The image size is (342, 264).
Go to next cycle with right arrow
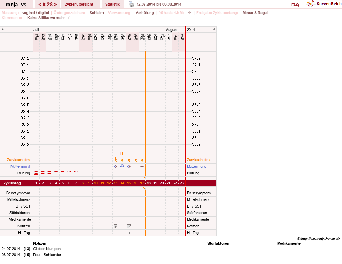pos(55,5)
